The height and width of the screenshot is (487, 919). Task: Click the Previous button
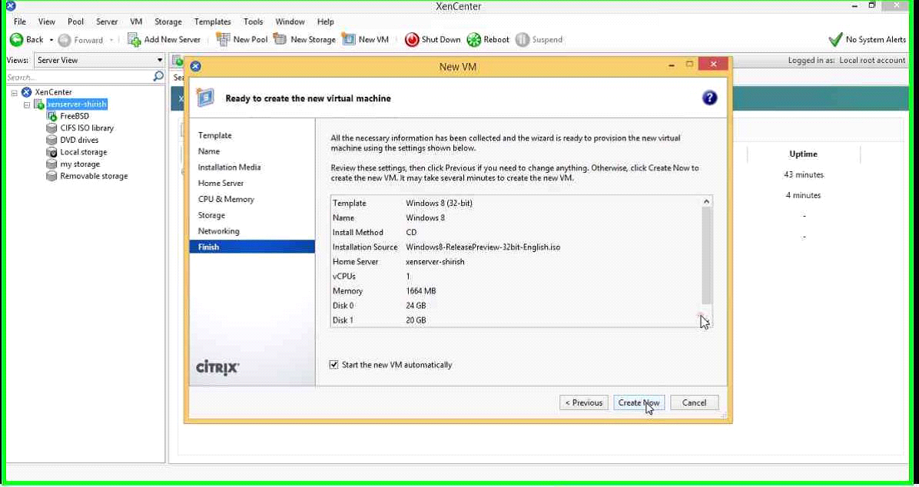[x=584, y=403]
